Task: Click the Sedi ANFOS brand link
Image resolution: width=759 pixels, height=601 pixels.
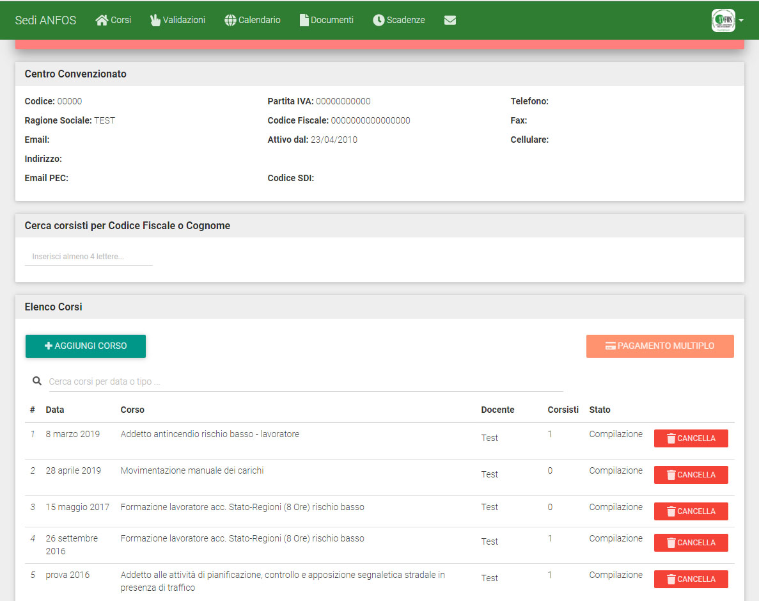Action: click(45, 20)
